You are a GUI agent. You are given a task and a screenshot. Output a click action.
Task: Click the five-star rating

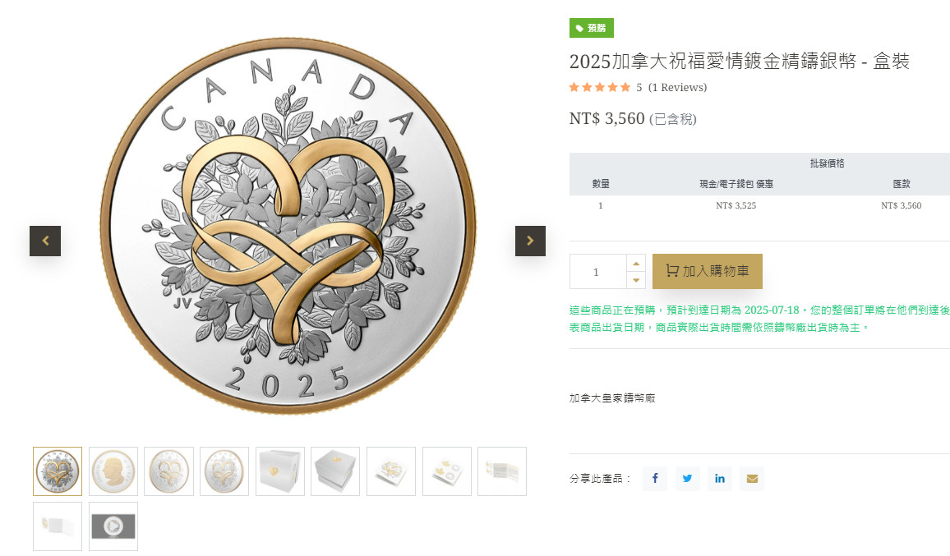tap(600, 87)
